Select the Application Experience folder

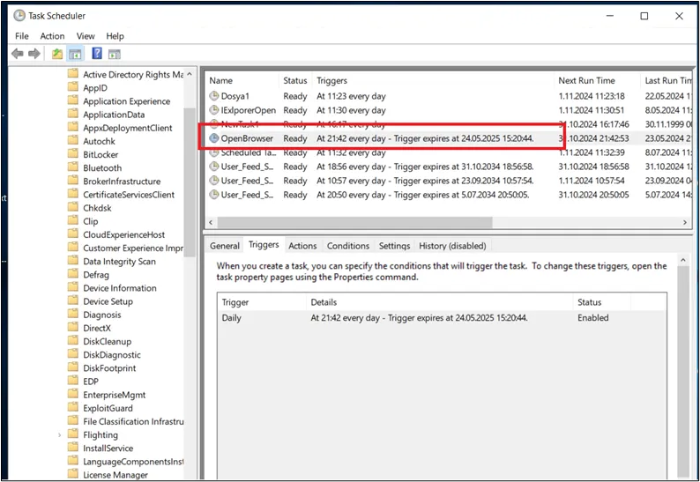[x=126, y=101]
